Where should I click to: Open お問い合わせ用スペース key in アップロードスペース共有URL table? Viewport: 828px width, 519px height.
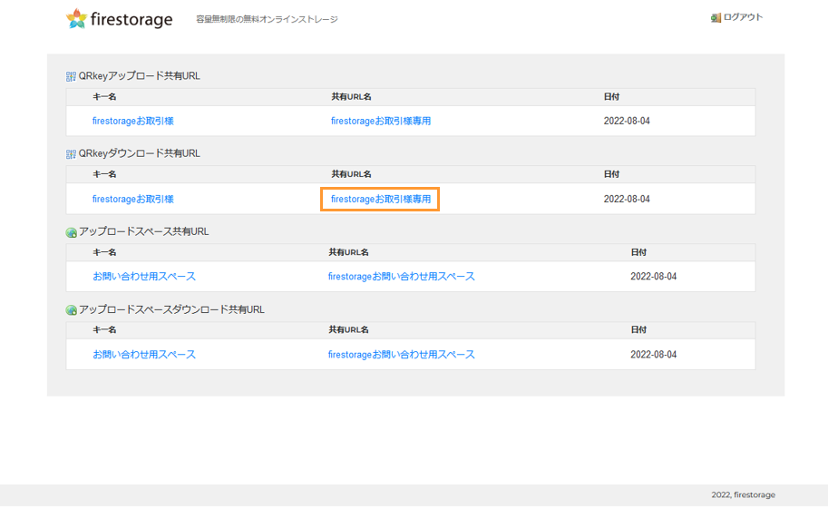tap(144, 277)
